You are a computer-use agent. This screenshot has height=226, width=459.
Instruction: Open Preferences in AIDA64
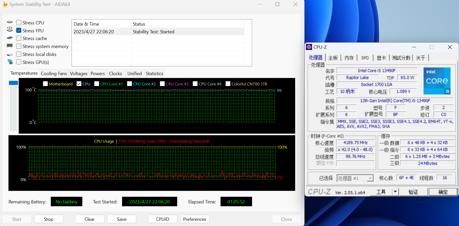195,219
